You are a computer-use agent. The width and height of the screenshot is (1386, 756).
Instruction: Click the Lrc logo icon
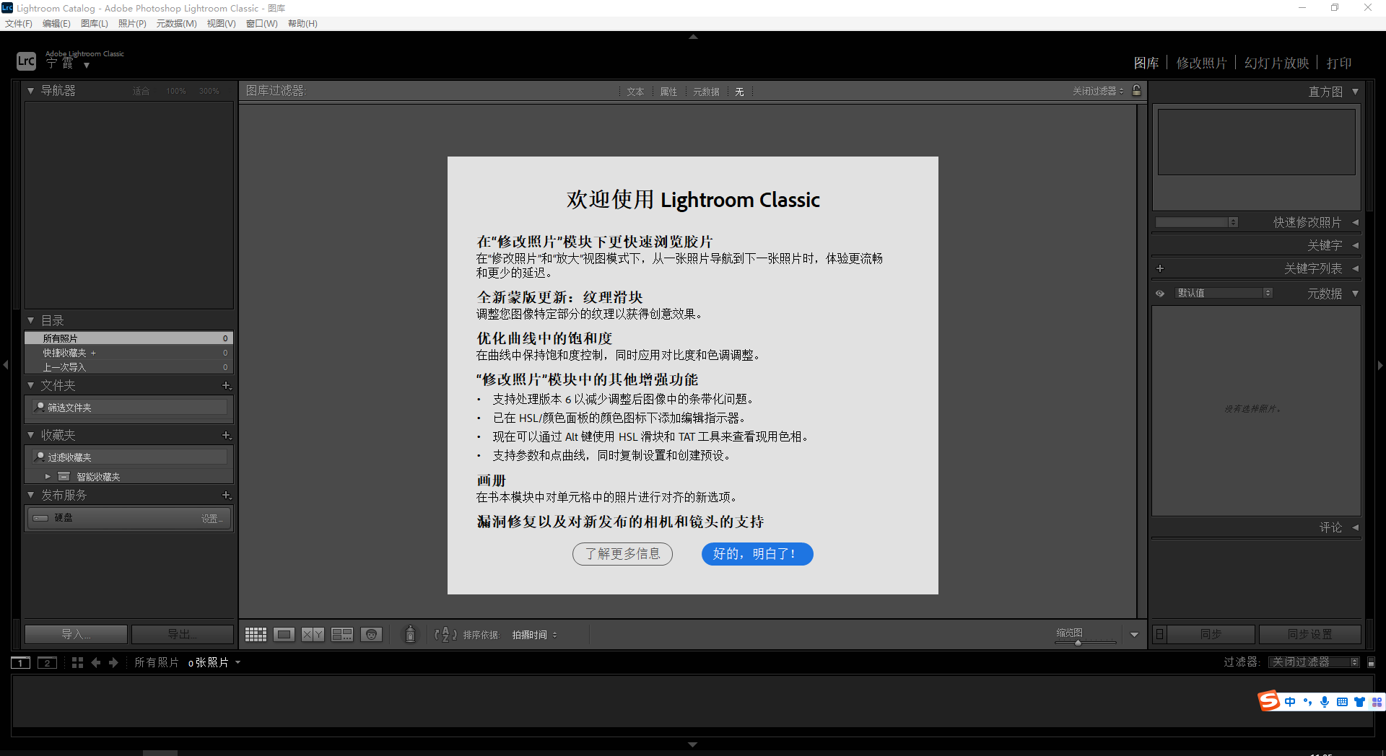tap(26, 61)
